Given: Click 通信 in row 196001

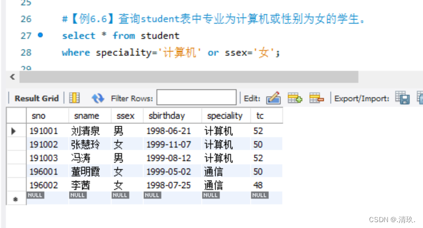Looking at the screenshot, I should 214,172.
